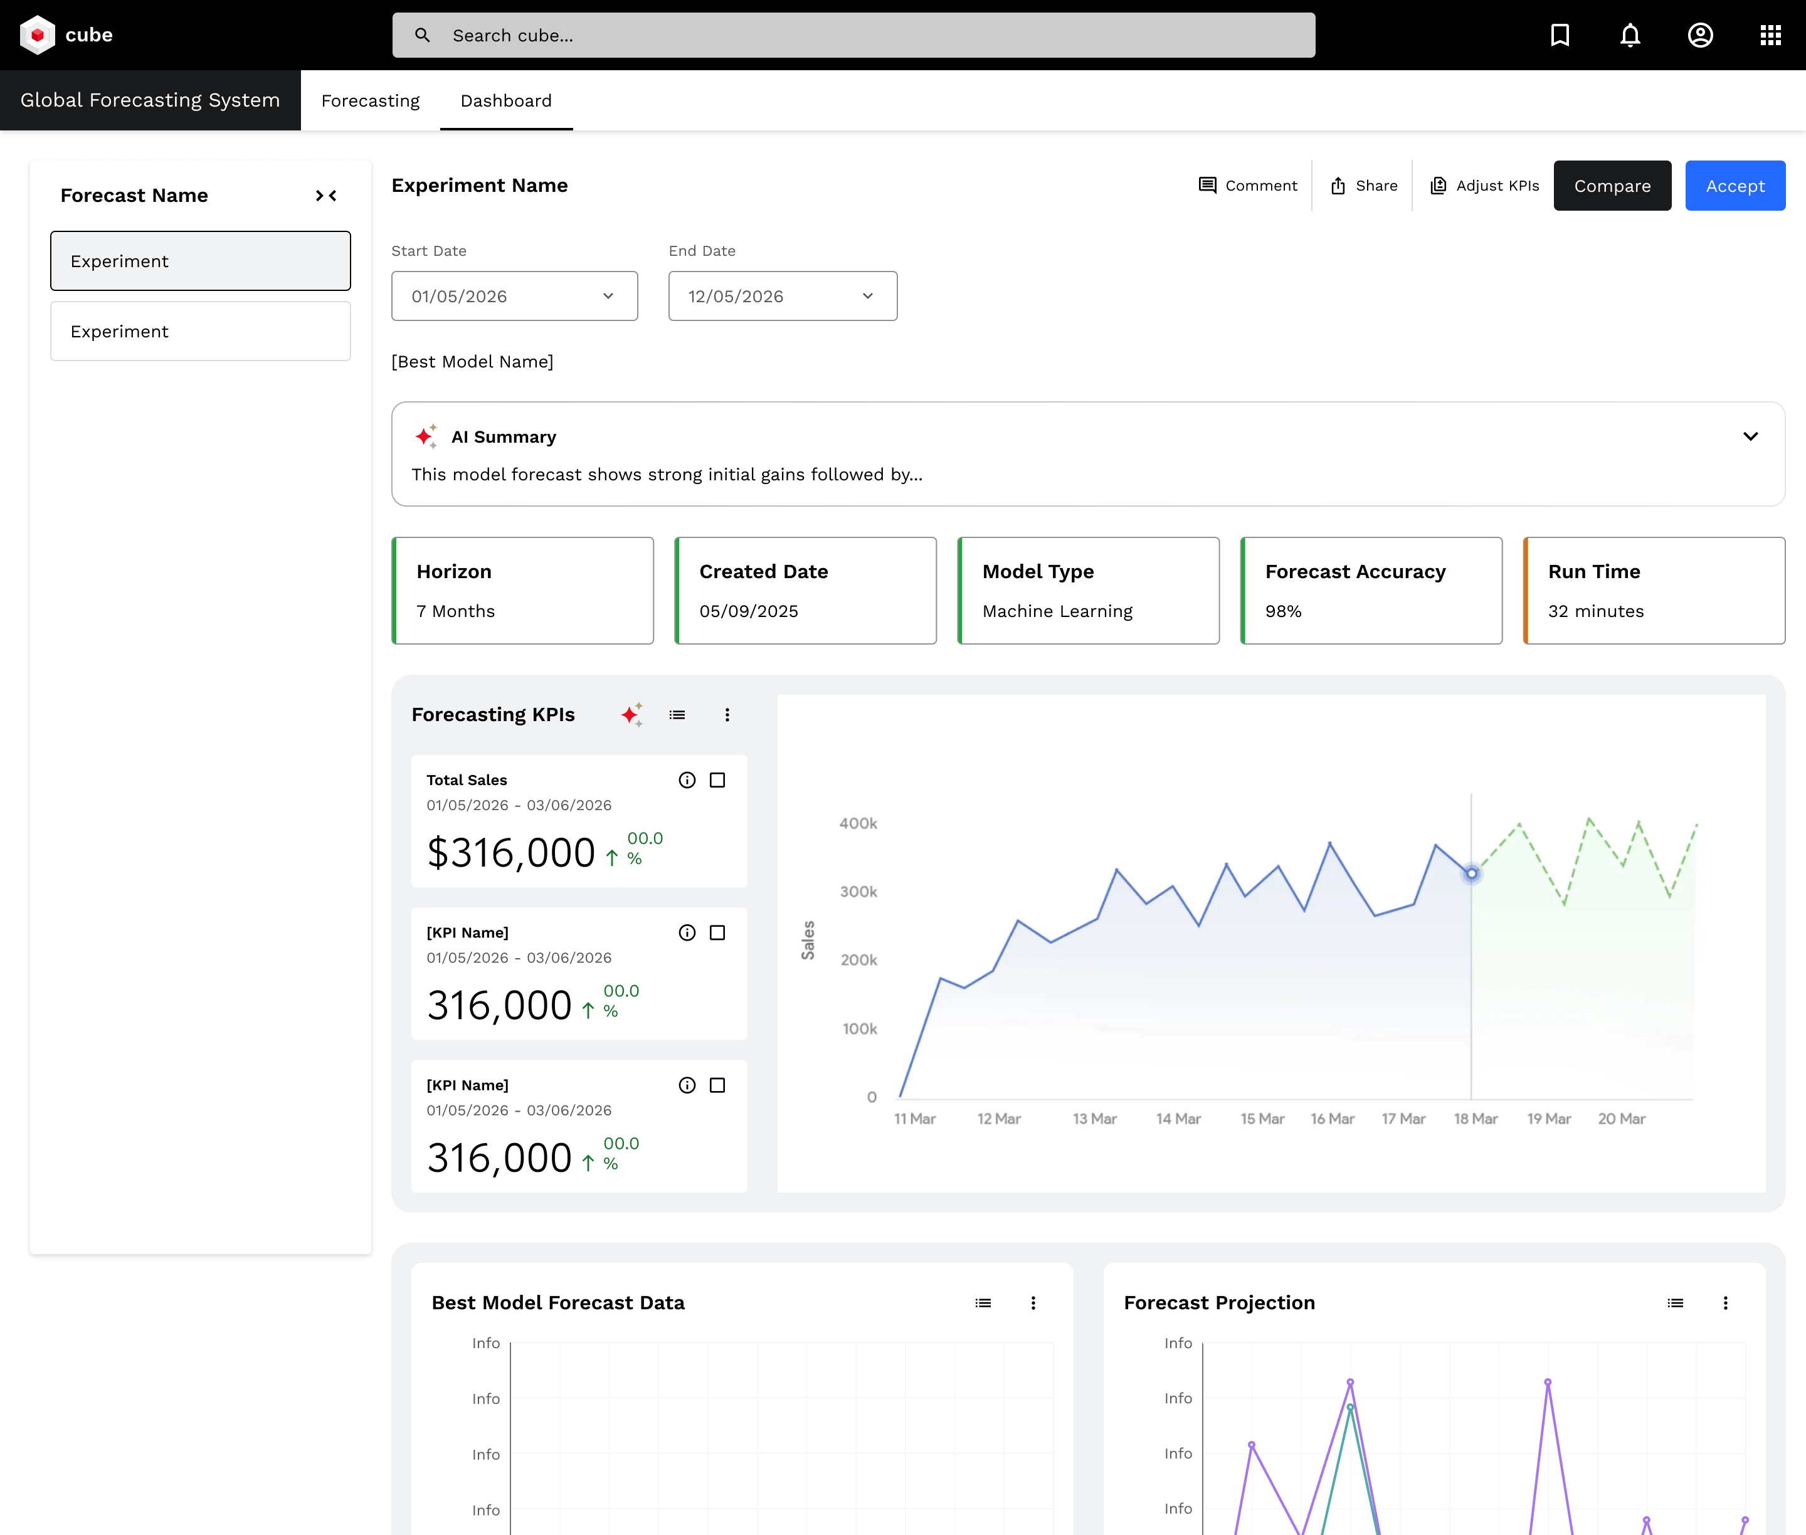Click the 18 Mar data point marker

tap(1471, 873)
